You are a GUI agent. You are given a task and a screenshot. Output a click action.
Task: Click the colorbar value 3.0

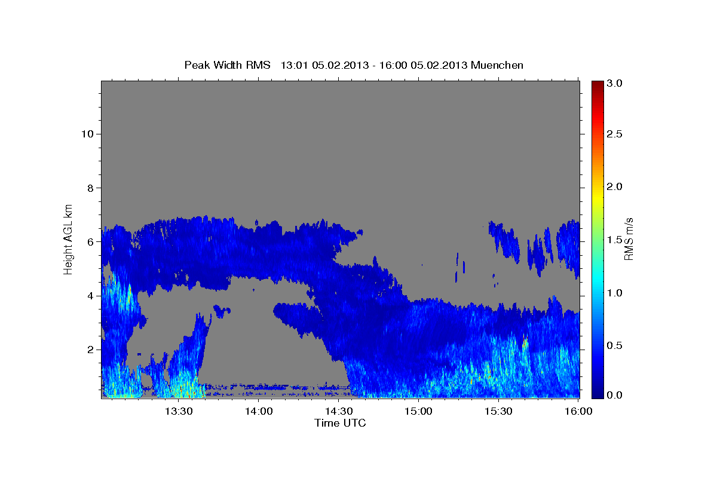pos(615,84)
